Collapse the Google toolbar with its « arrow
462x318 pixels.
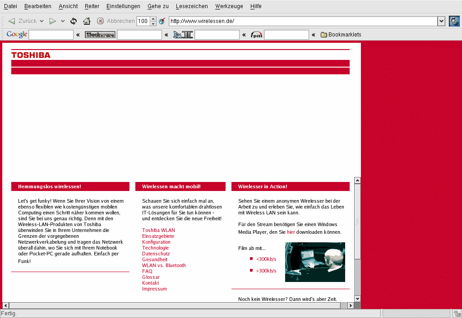tap(78, 35)
